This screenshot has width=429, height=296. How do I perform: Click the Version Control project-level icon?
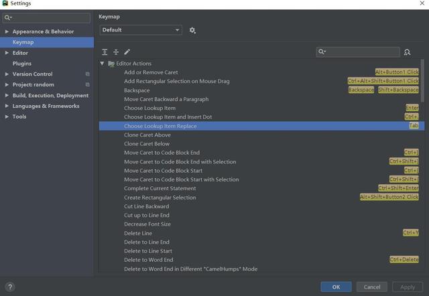click(x=88, y=74)
